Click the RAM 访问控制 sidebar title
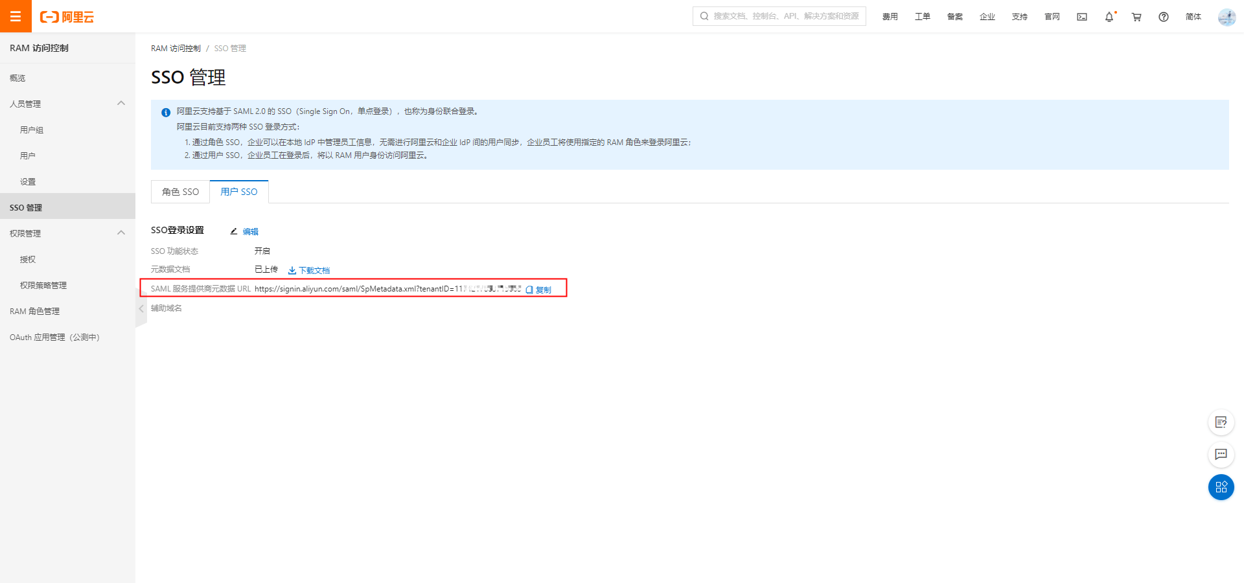 (x=39, y=48)
